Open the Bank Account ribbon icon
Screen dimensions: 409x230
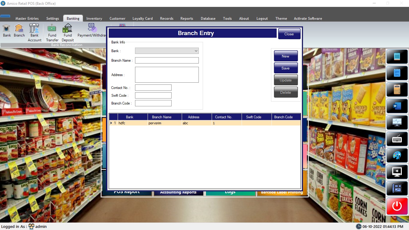click(x=34, y=33)
